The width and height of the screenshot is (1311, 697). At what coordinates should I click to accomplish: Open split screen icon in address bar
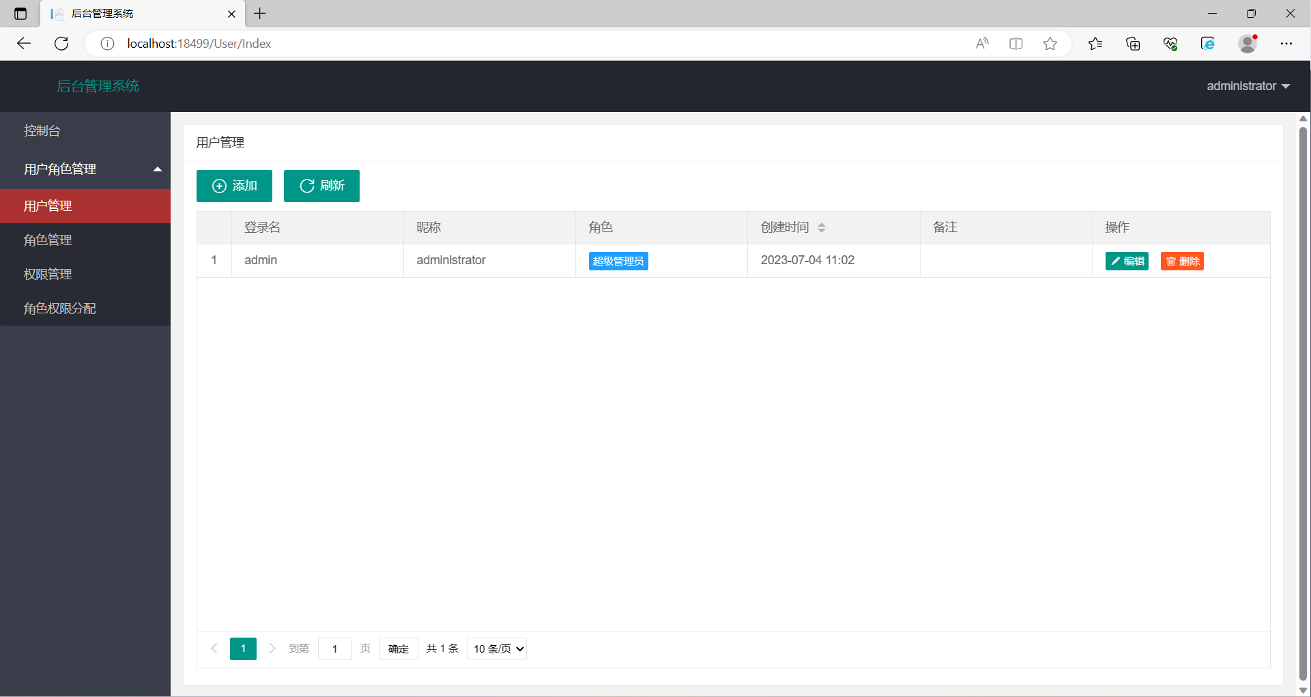click(1016, 44)
